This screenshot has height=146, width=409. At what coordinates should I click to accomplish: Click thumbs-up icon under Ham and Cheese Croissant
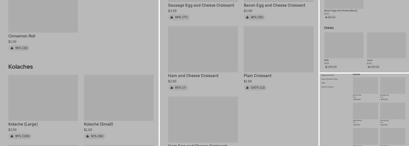pyautogui.click(x=172, y=88)
